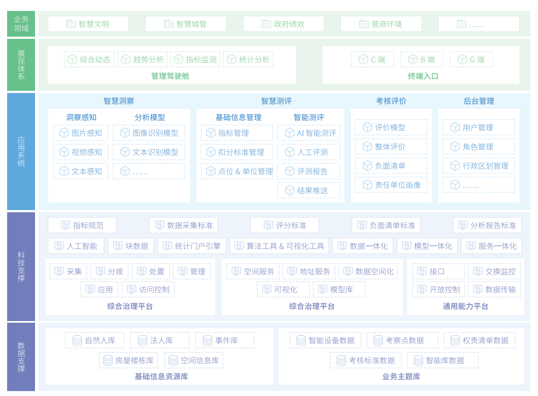Click the cube icon beside 指标监测
538x396 pixels.
[x=178, y=59]
